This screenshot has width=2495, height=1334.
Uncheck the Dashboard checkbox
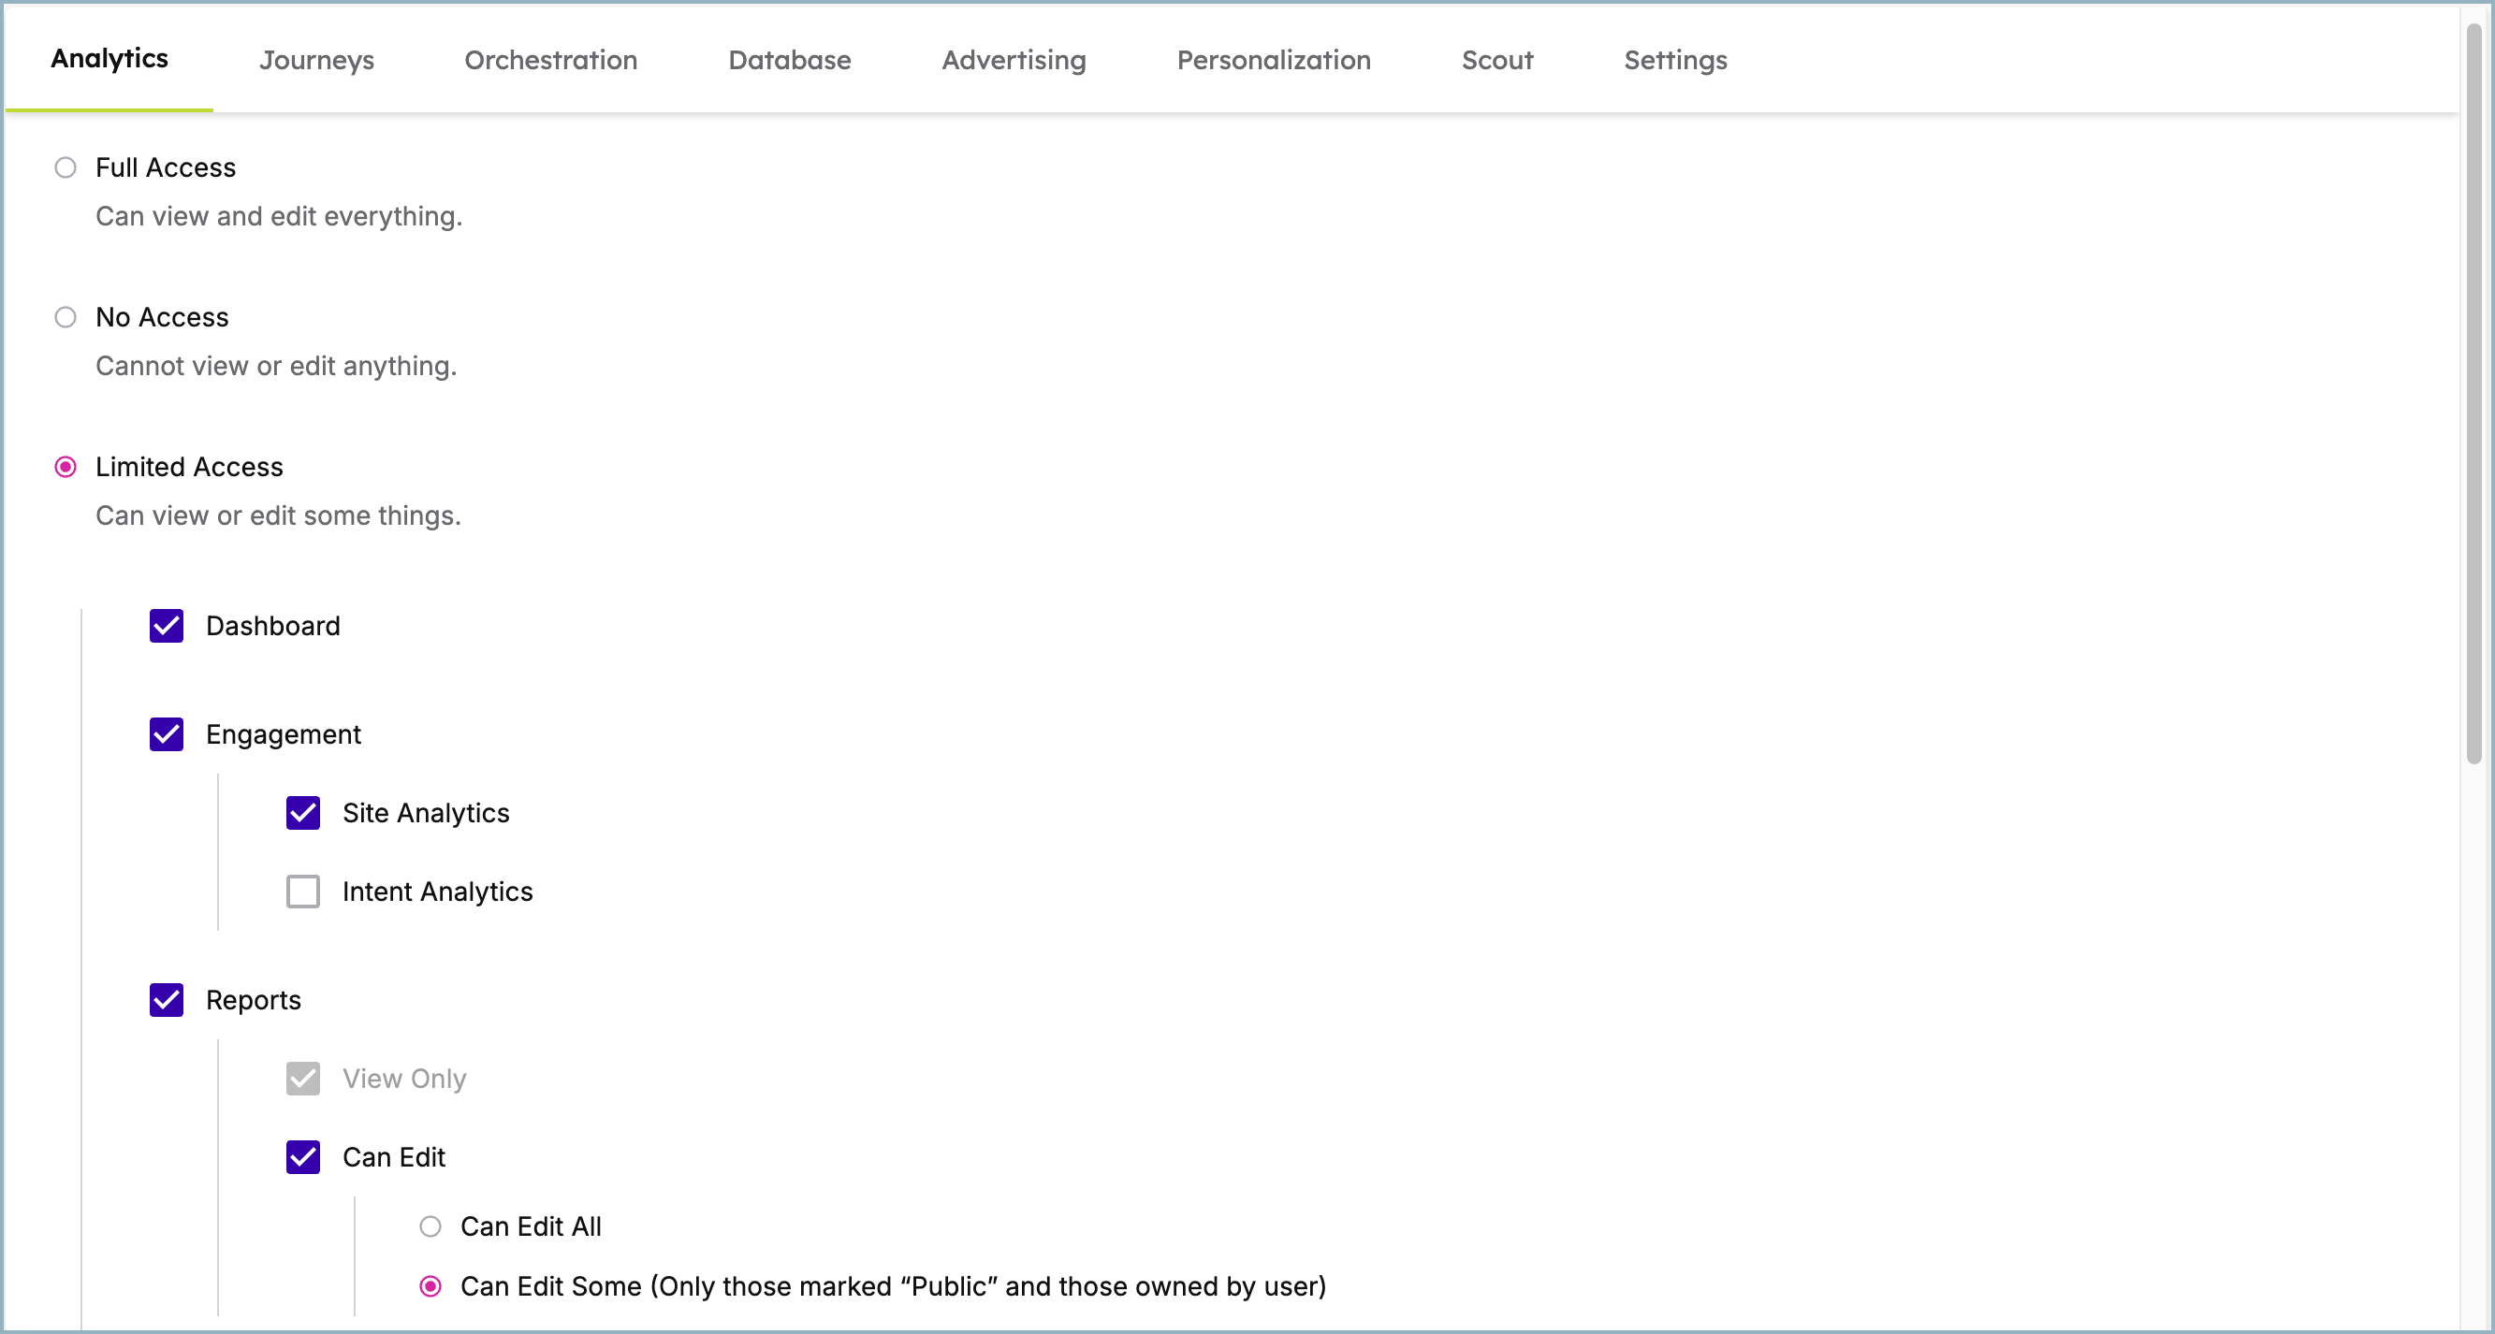(x=167, y=627)
